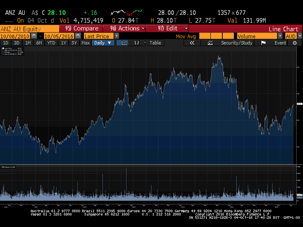Click the Event button label
The image size is (303, 227).
280,43
